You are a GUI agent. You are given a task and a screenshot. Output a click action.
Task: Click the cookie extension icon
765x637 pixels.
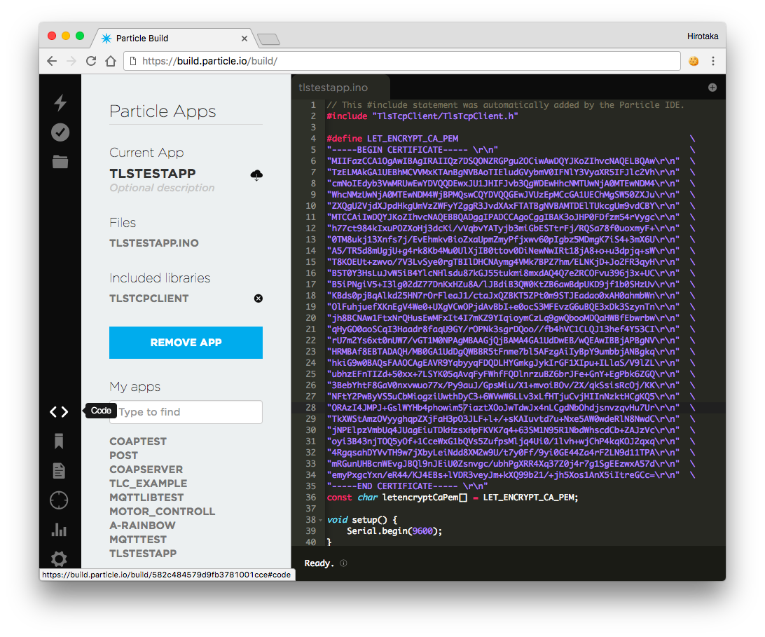(x=694, y=61)
